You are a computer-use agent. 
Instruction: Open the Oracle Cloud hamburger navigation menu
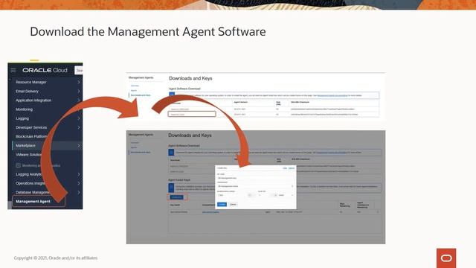coord(13,70)
